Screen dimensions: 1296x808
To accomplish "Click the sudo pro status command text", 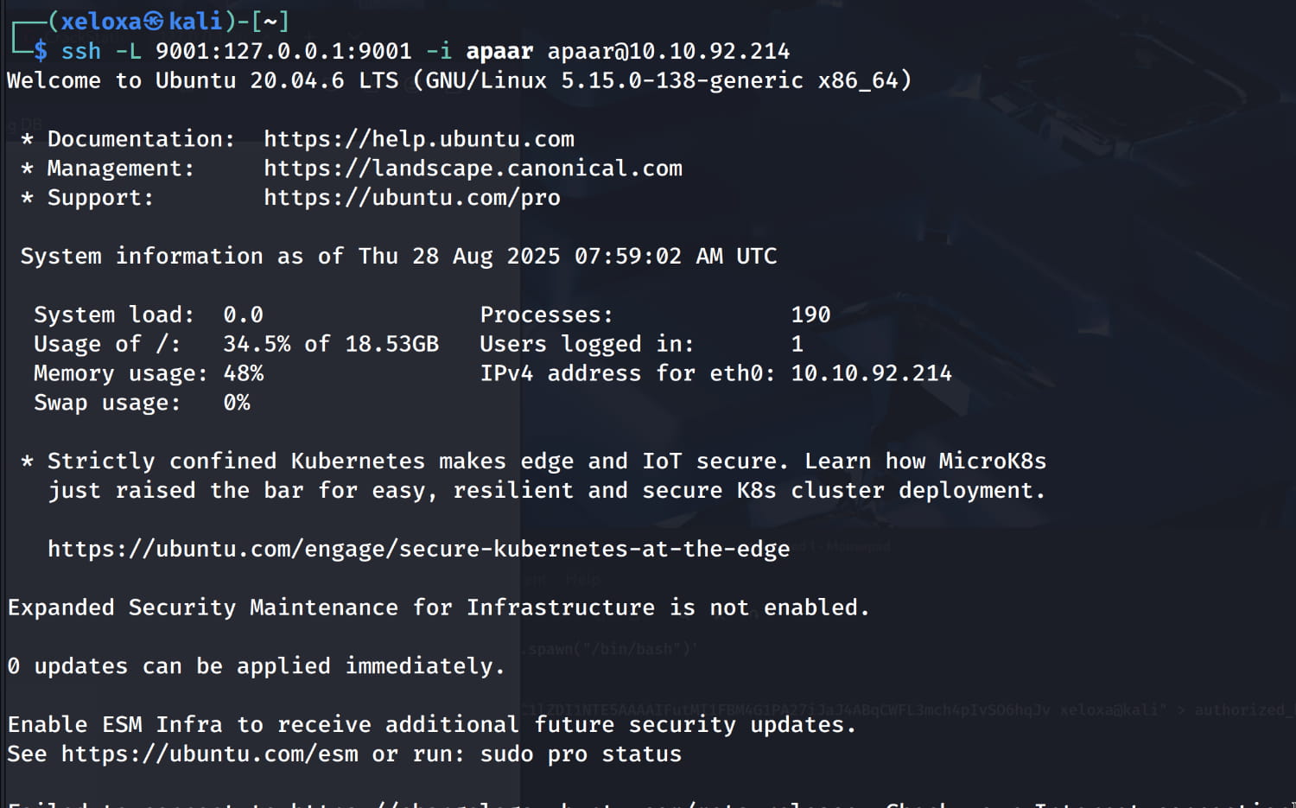I will pos(580,754).
